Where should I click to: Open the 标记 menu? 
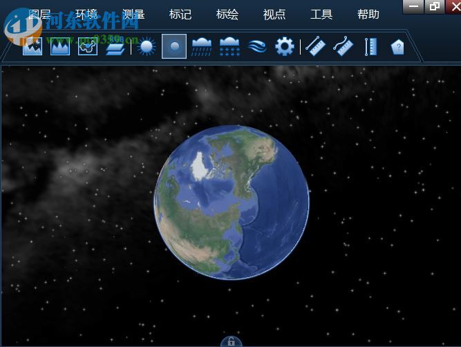pos(180,14)
